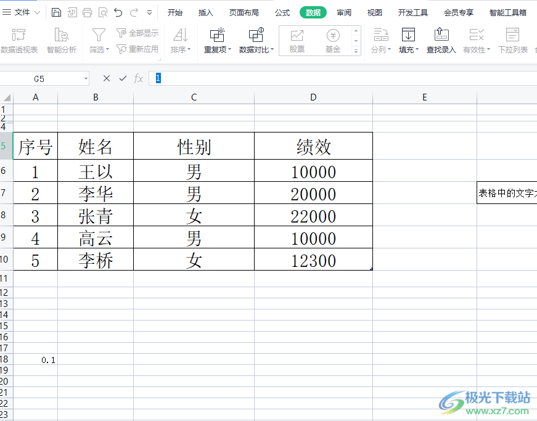Switch to the 页面布局 Page Layout tab
This screenshot has width=537, height=421.
pos(244,13)
